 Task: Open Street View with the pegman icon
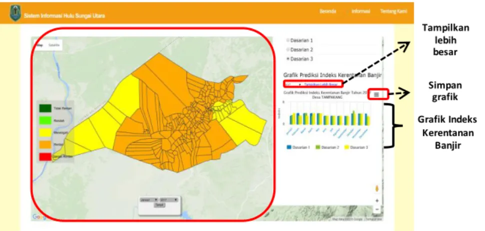pos(376,189)
